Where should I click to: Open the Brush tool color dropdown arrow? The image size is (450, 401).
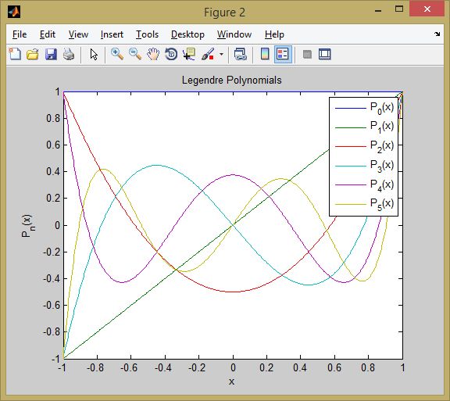point(221,54)
